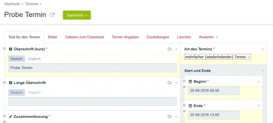Screen dimensions: 273x123
Task: Collapse Start und Ende panel chevron
Action: tap(263, 71)
